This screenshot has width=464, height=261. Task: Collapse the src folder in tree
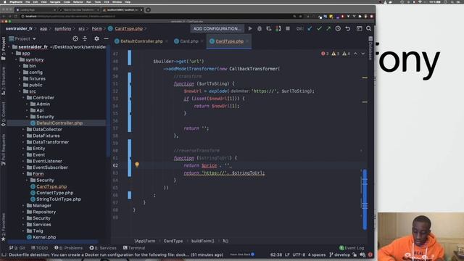pyautogui.click(x=20, y=91)
